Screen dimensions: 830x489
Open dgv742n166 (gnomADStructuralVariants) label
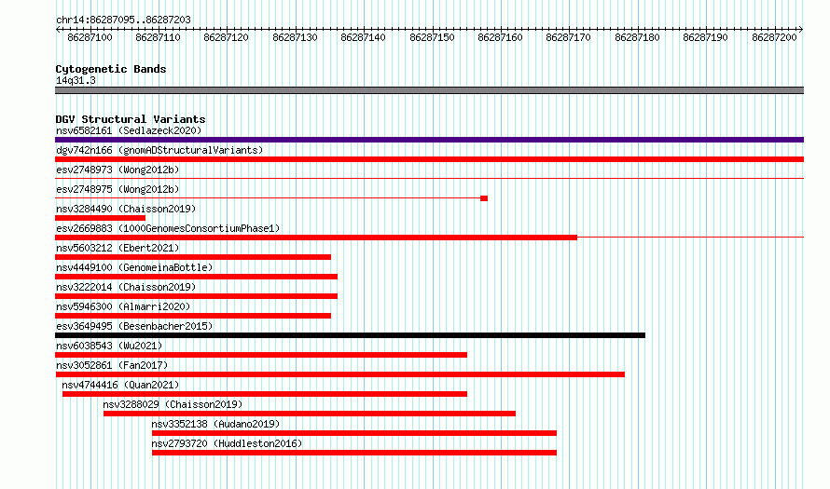(x=159, y=150)
